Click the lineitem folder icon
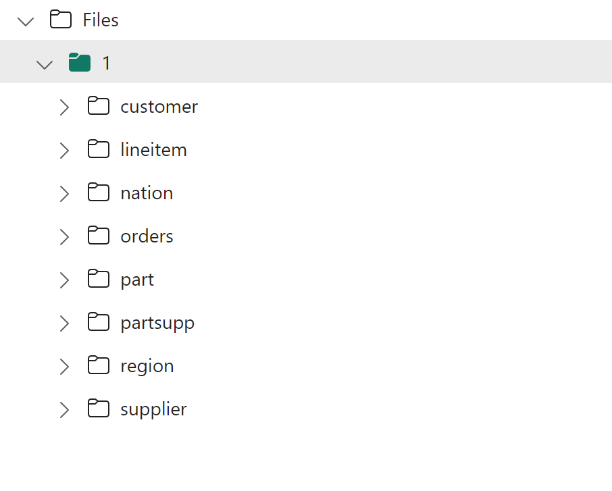The width and height of the screenshot is (612, 491). [x=99, y=149]
